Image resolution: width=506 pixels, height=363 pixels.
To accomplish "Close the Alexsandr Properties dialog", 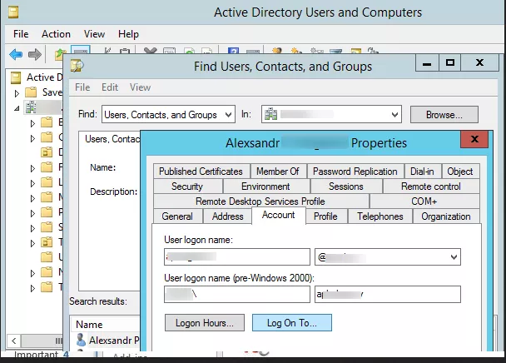I will (474, 139).
